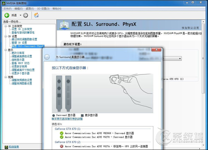
Task: Click 恢复默认设置 restore defaults link
Action: (x=190, y=28)
